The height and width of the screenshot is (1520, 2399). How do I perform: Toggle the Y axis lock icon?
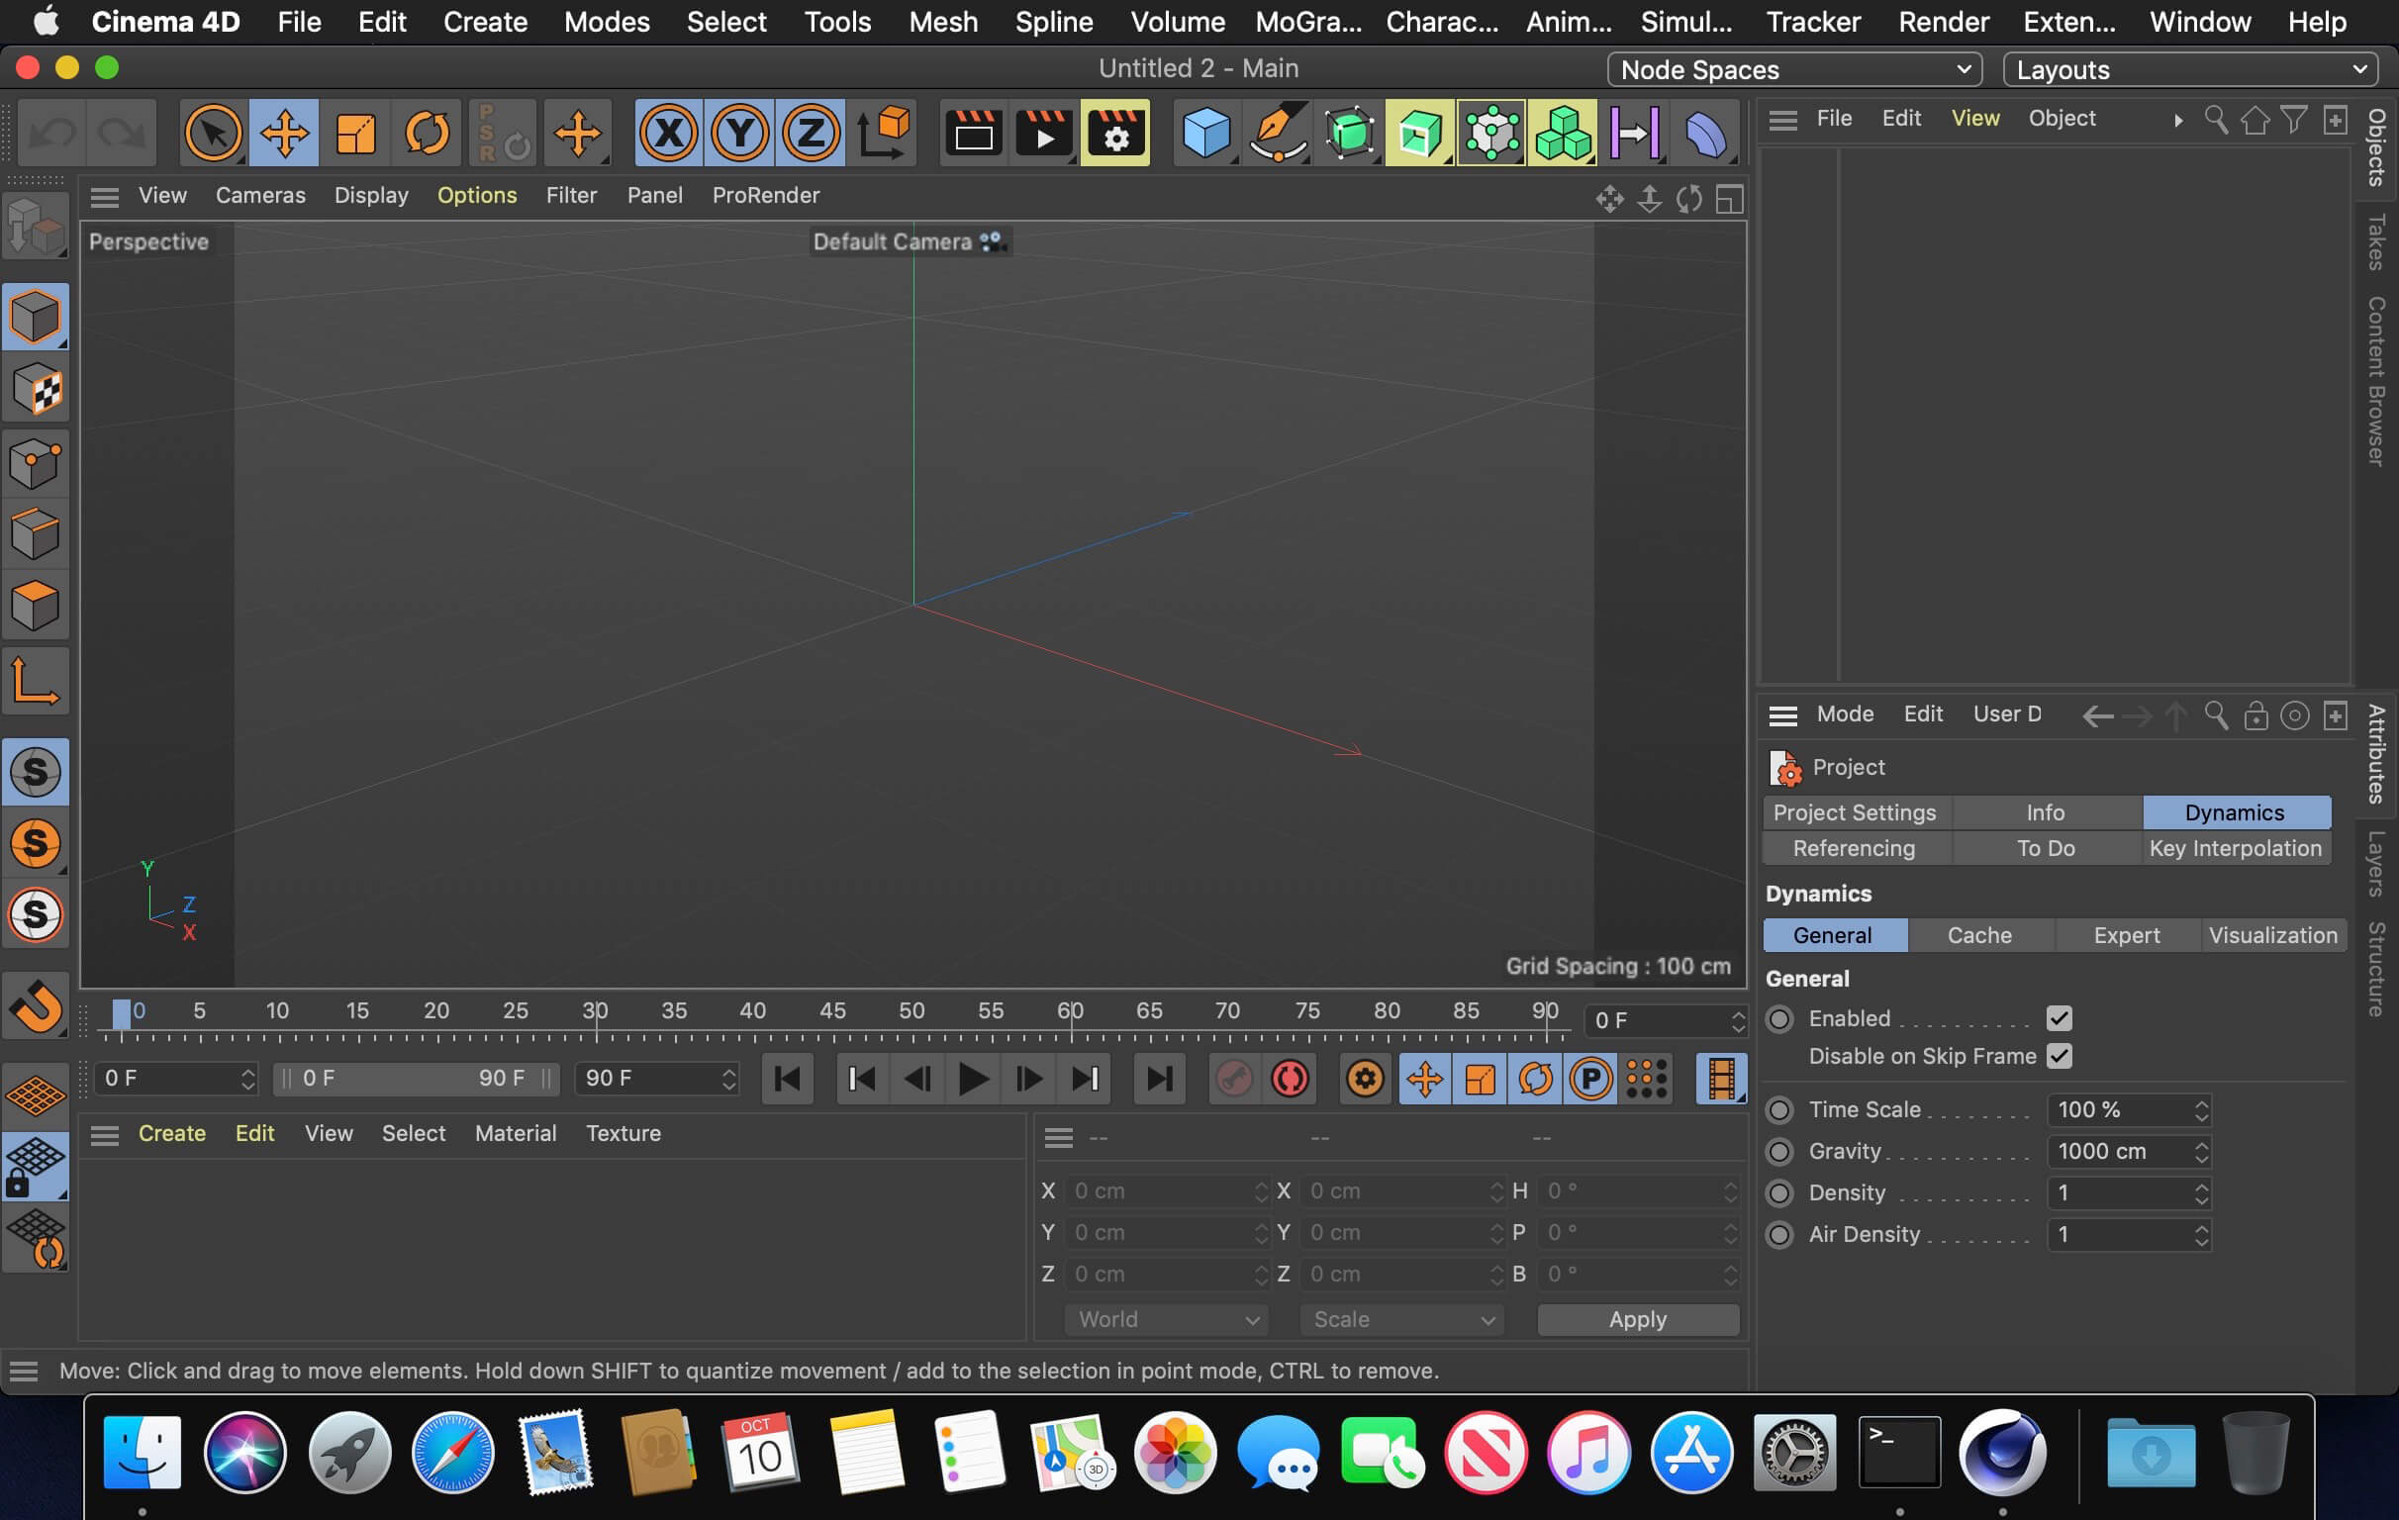click(739, 133)
